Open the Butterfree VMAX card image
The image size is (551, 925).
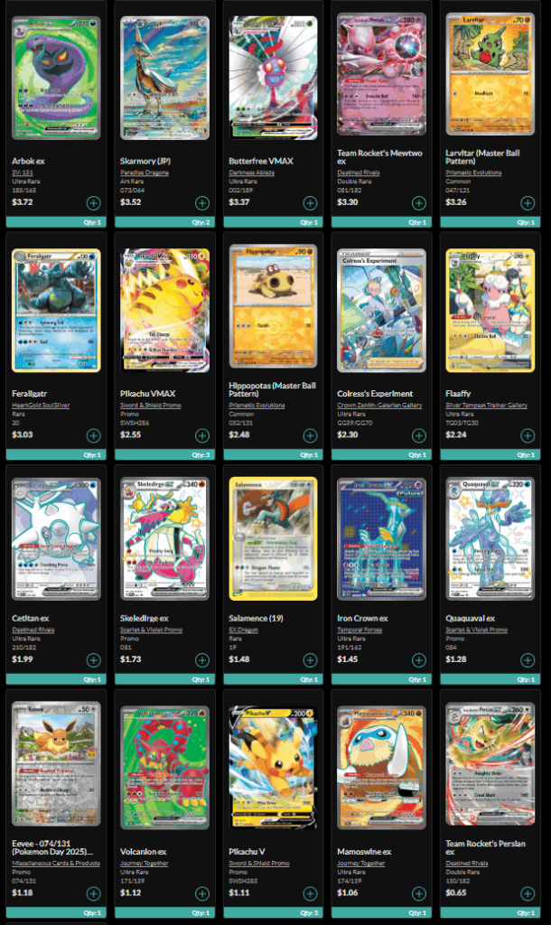point(273,78)
